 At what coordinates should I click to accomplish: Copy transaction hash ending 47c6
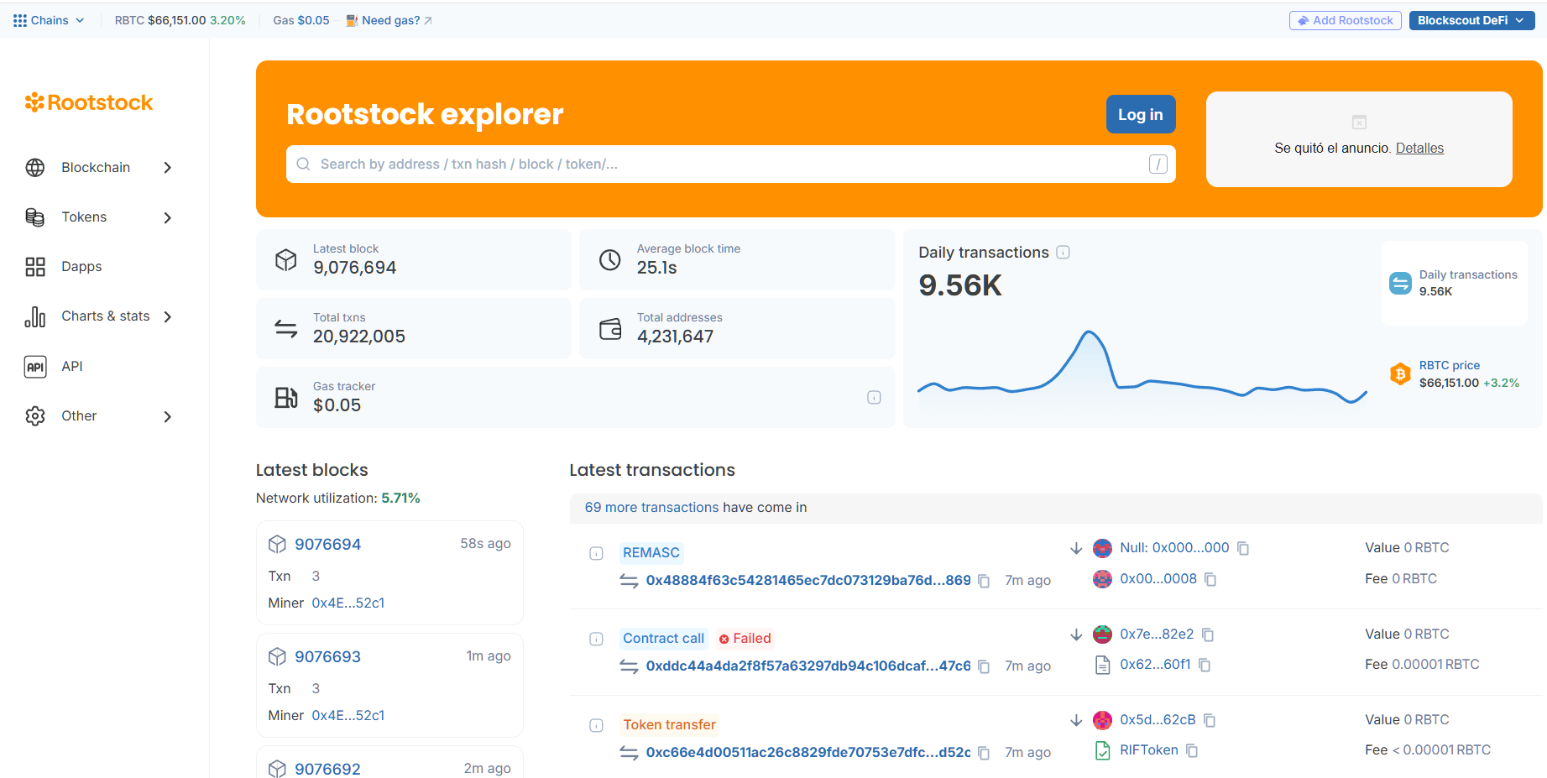point(984,666)
